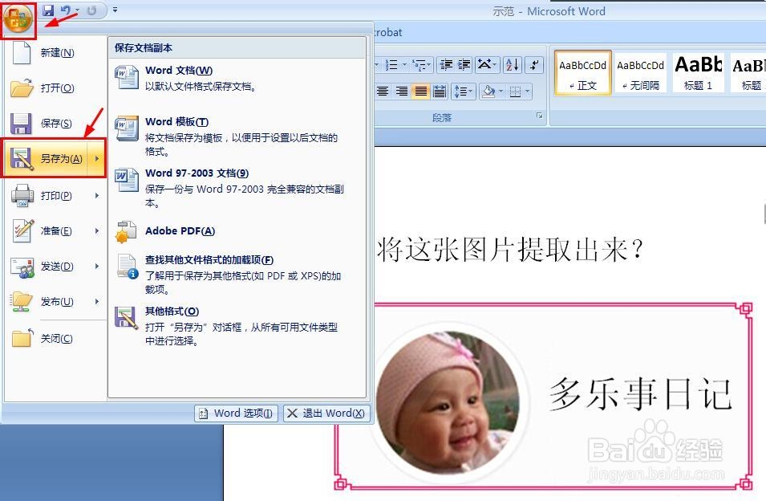This screenshot has width=766, height=501.
Task: Save as Word 文档(W) format
Action: [x=237, y=78]
